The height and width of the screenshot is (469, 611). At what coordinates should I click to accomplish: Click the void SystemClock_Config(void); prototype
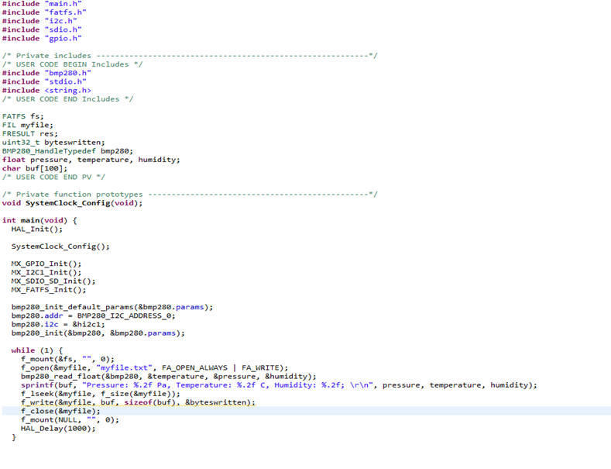coord(73,203)
